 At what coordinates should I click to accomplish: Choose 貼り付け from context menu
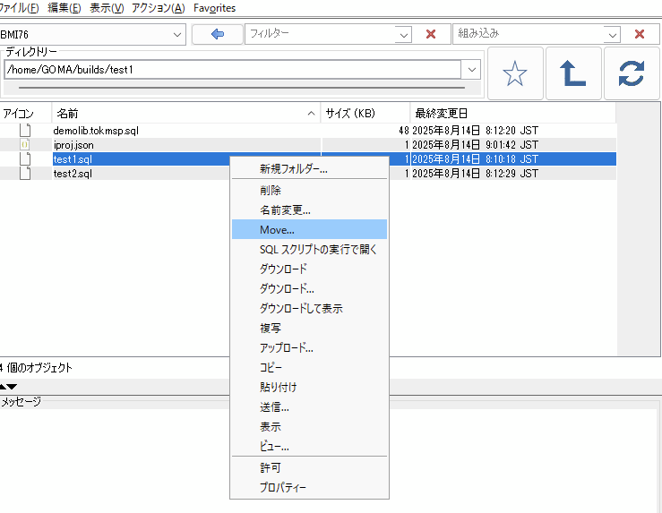pyautogui.click(x=309, y=387)
